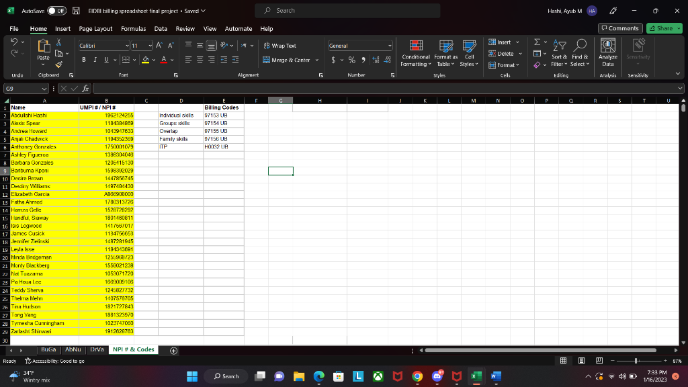Viewport: 688px width, 387px height.
Task: Click the Cut scissors icon
Action: click(59, 42)
